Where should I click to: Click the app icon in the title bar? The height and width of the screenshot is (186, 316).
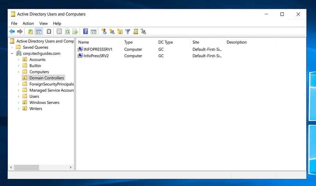point(13,14)
